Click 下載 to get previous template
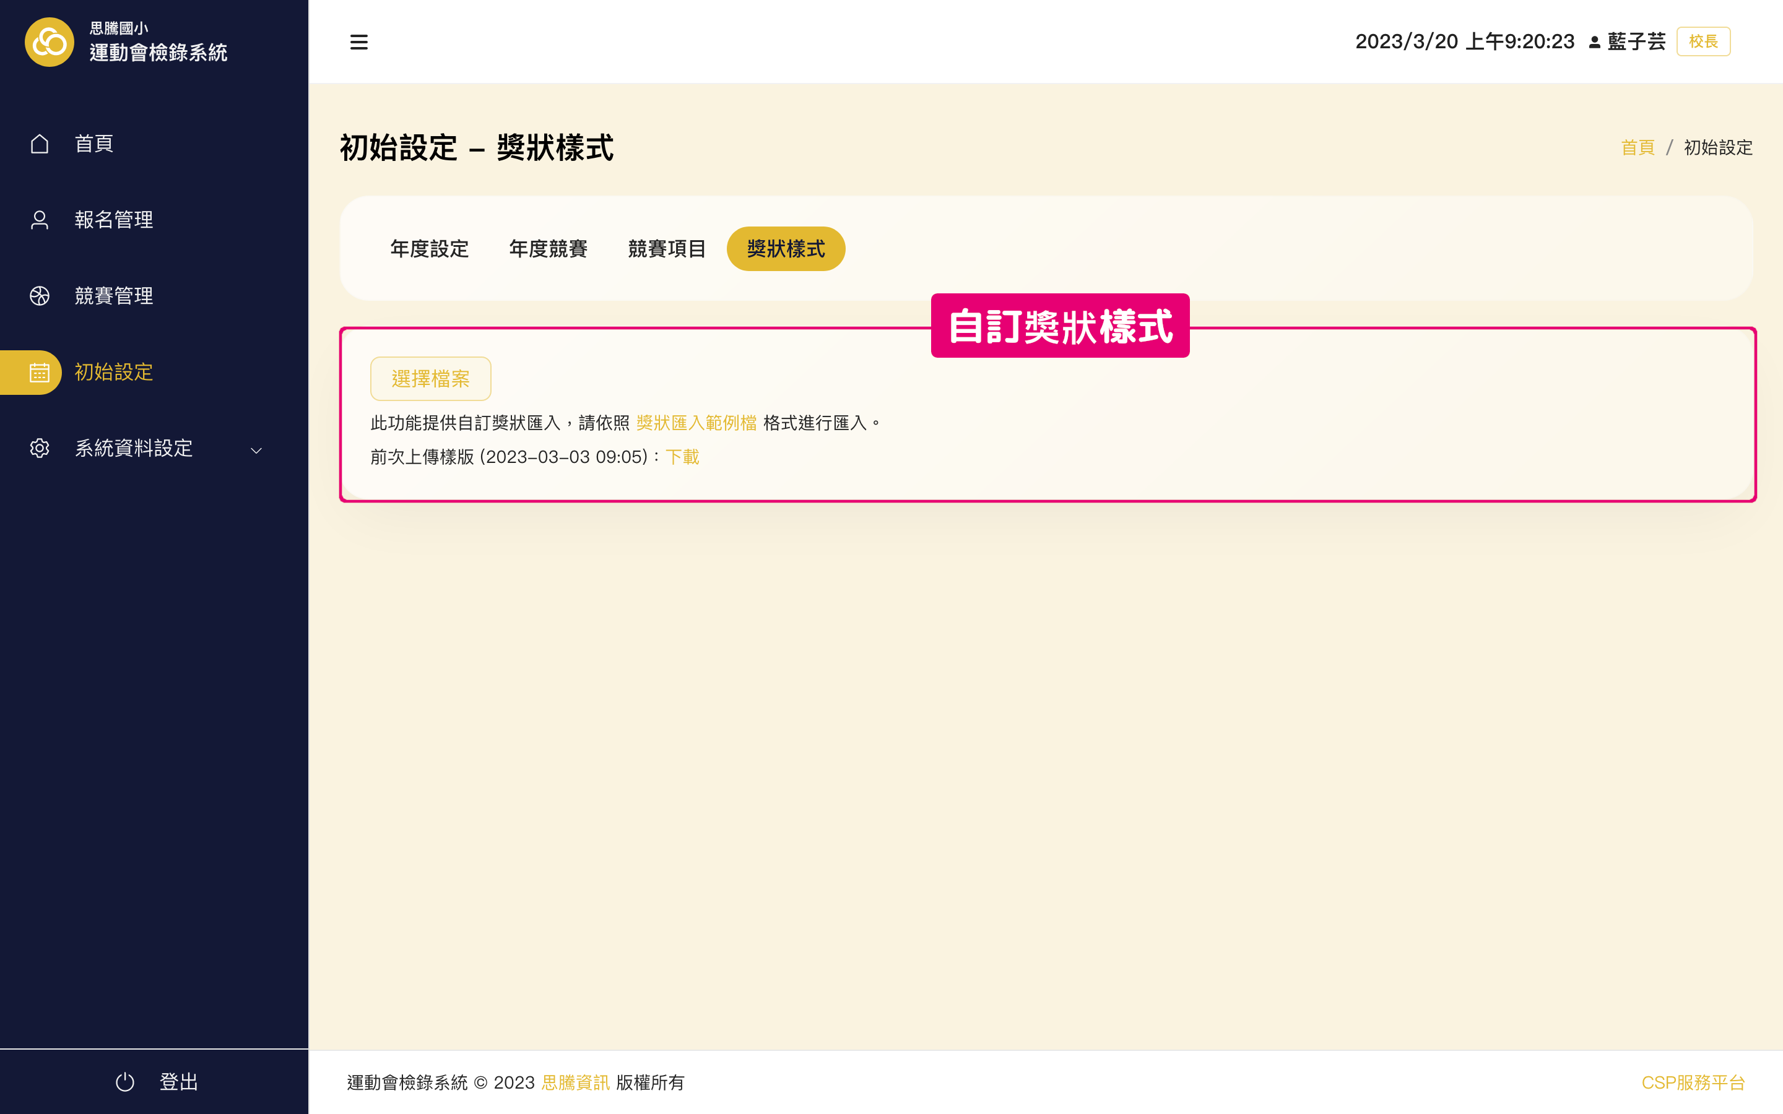1783x1114 pixels. click(682, 457)
